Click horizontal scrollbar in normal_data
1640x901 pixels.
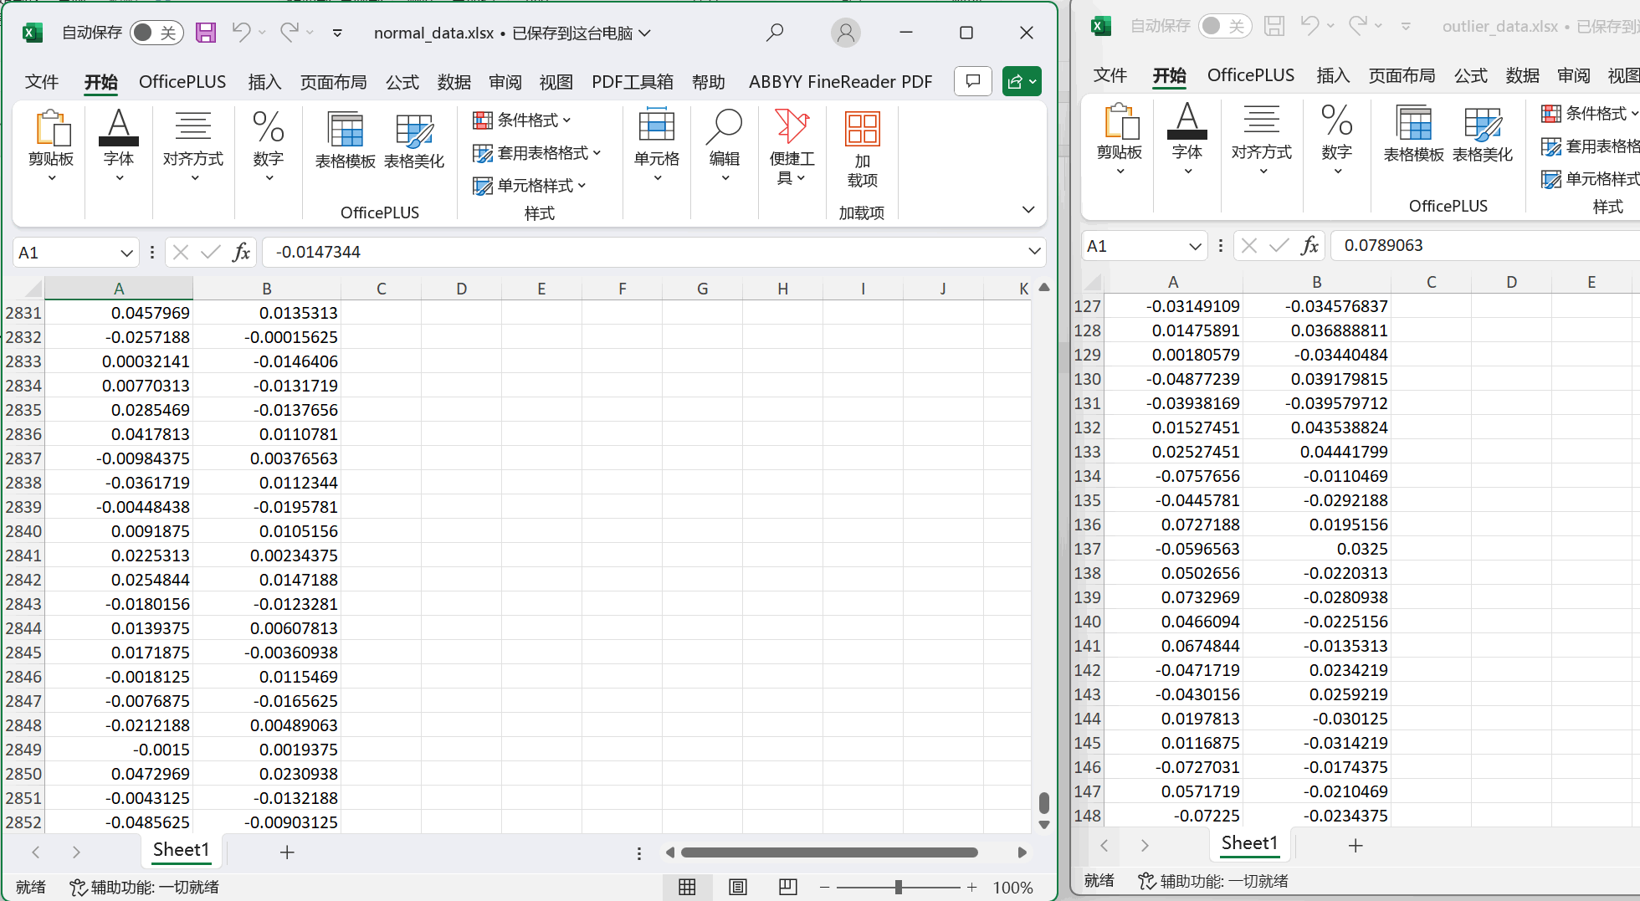[829, 852]
